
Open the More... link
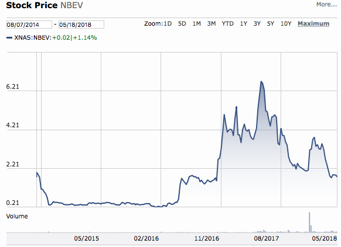(326, 4)
